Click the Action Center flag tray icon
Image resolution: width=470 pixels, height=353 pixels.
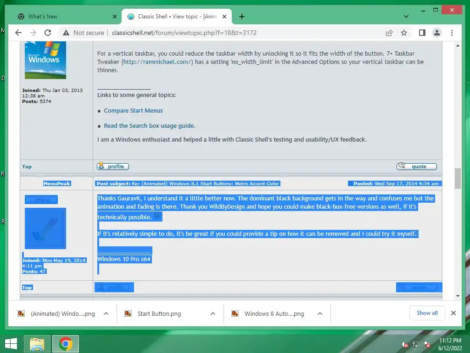(427, 345)
